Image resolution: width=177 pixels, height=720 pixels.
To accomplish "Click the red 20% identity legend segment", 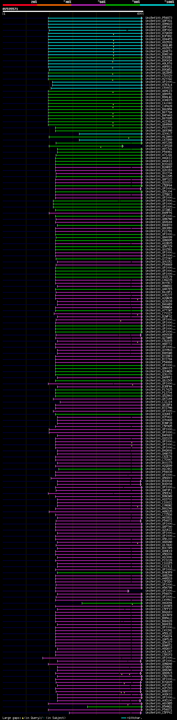I will point(20,5).
